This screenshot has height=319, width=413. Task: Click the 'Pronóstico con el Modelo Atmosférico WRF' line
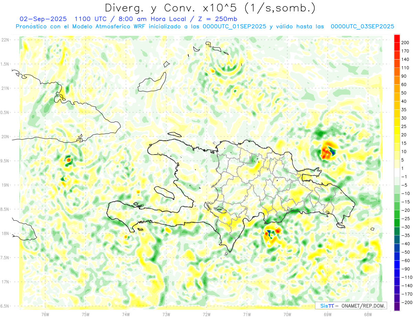tap(81, 26)
